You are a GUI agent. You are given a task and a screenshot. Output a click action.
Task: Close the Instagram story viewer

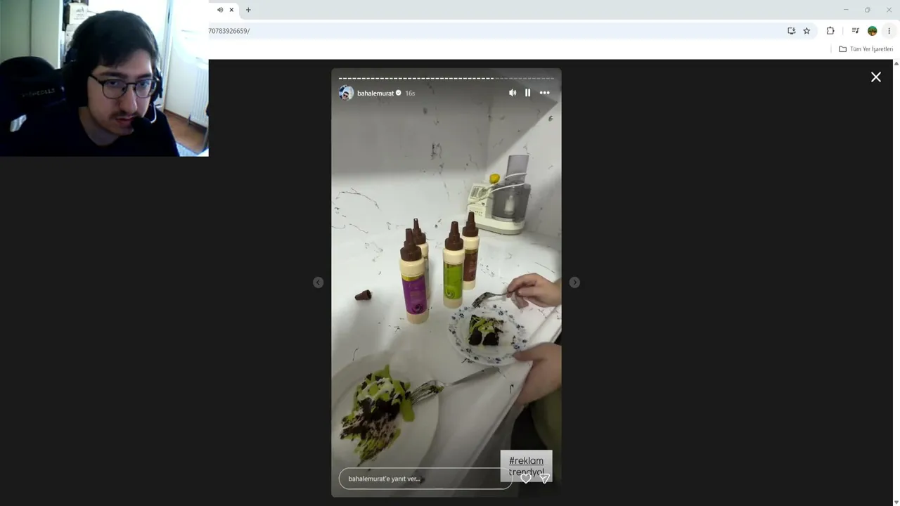[x=876, y=77]
